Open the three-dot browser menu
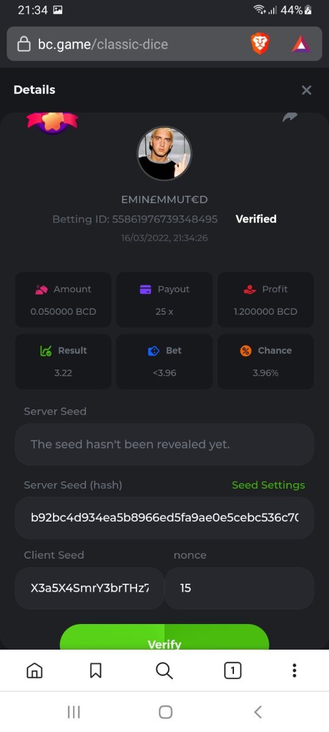Viewport: 329px width, 732px height. [294, 671]
